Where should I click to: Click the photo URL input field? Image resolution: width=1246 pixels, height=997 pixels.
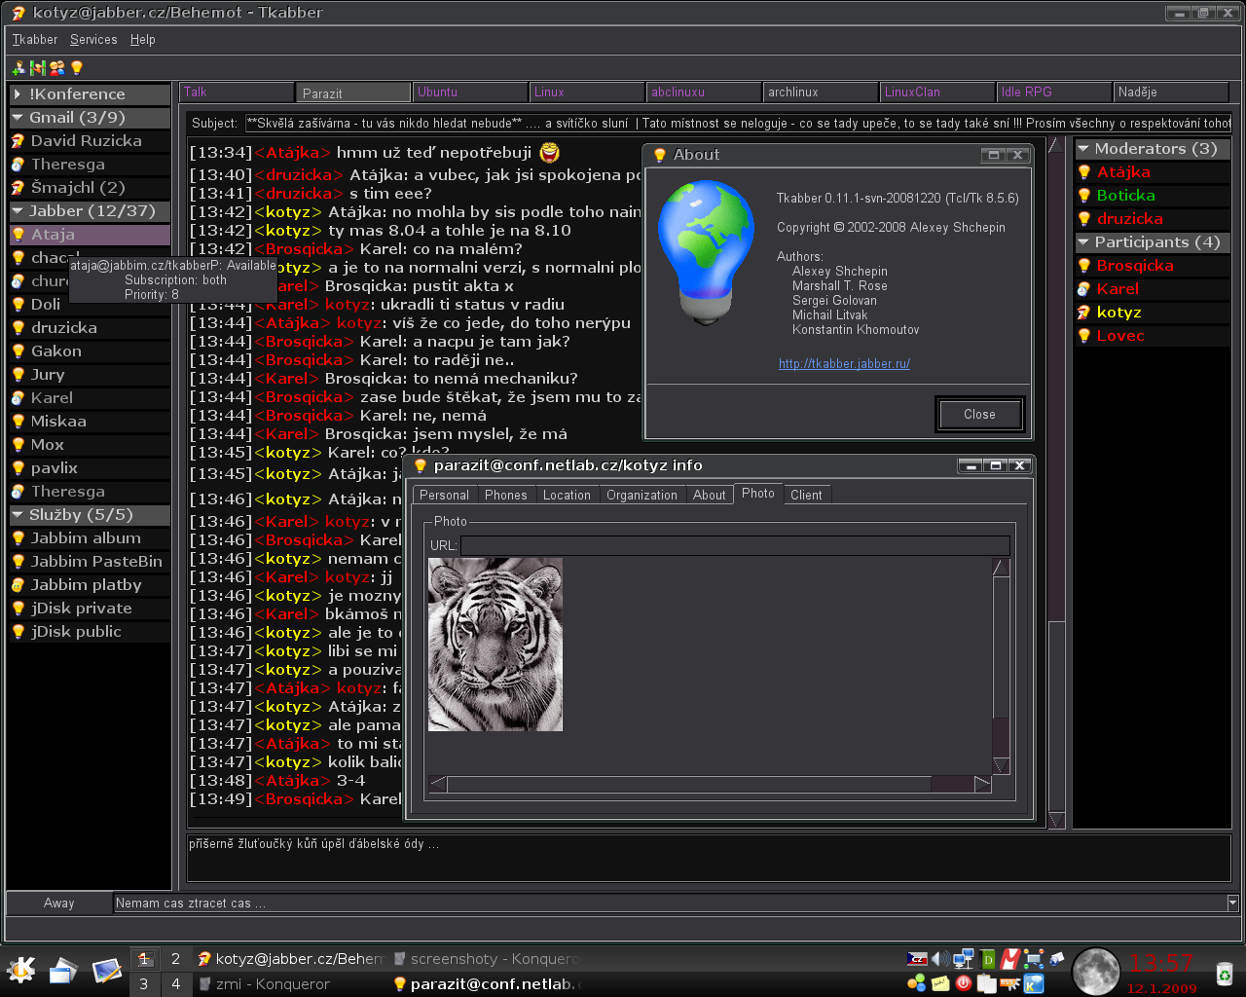[x=735, y=546]
